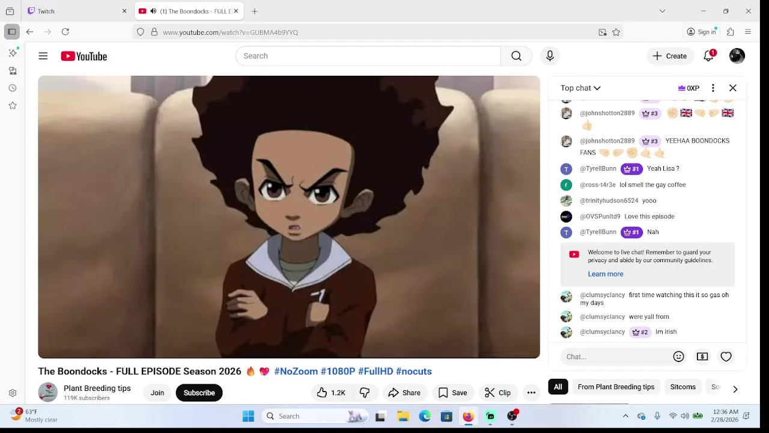Open the YouTube notifications bell
Image resolution: width=769 pixels, height=433 pixels.
click(x=709, y=56)
